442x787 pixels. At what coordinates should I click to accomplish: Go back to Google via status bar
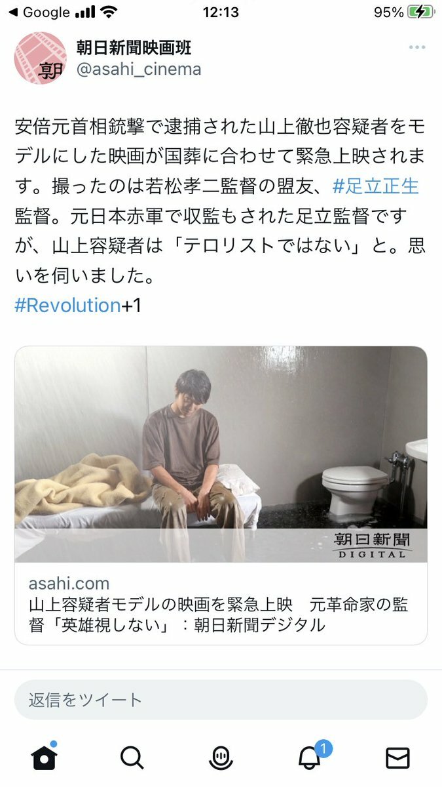tap(37, 12)
